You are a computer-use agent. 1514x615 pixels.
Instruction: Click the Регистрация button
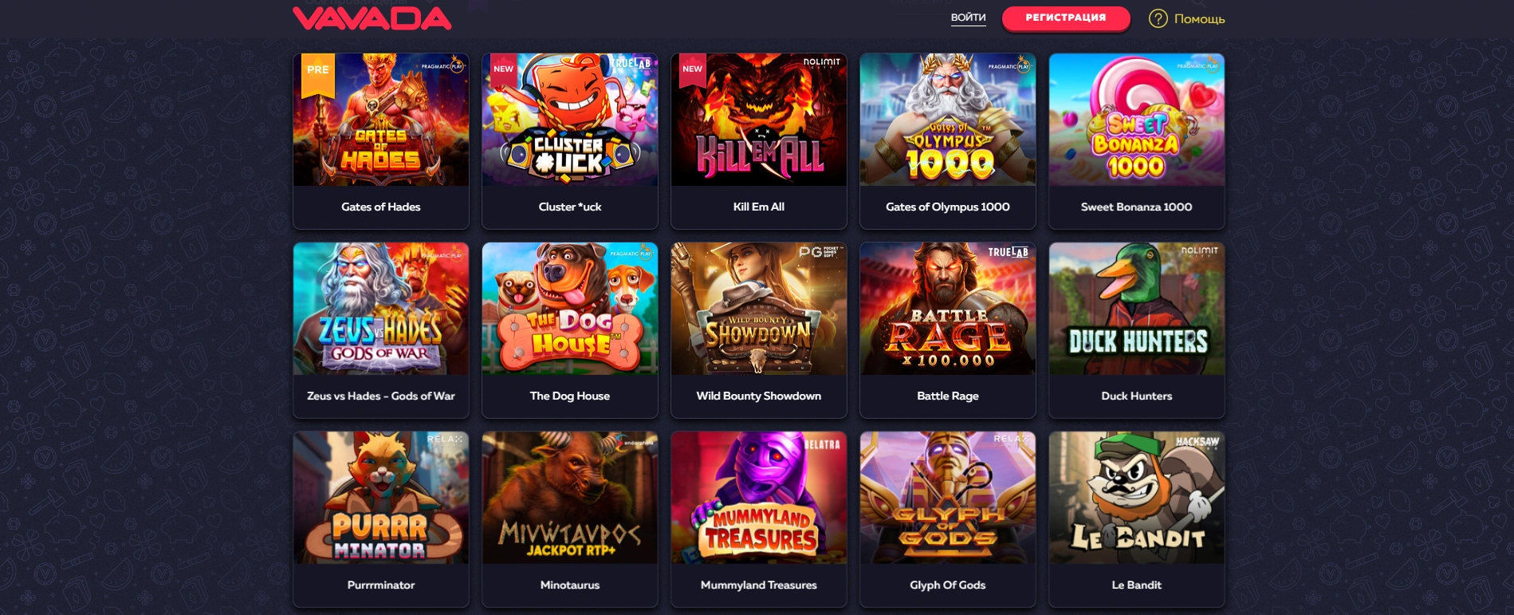1066,18
